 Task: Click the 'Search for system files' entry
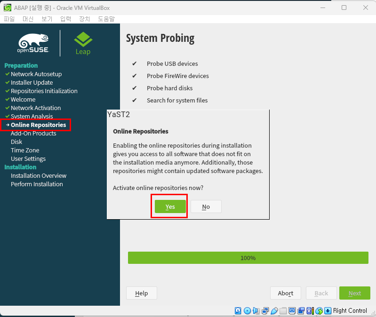[177, 100]
